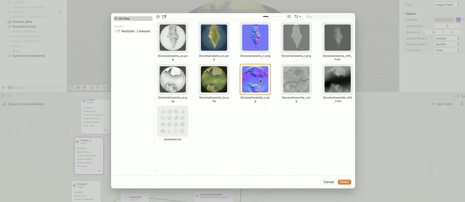The height and width of the screenshot is (202, 465).
Task: Click left editor panel toggle icon
Action: (x=3, y=96)
